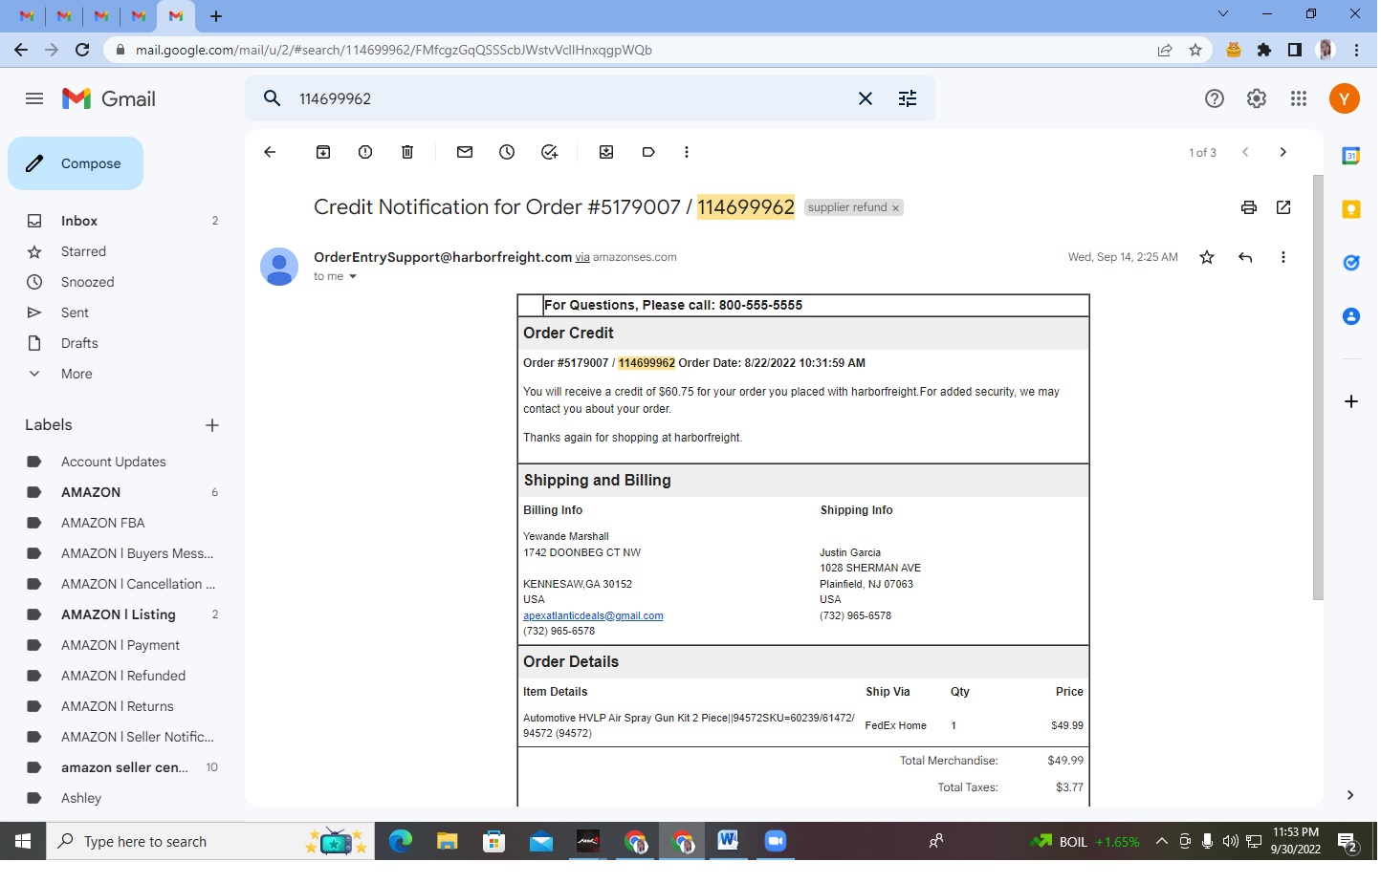Image resolution: width=1381 pixels, height=883 pixels.
Task: Open Microsoft Word from the taskbar
Action: 728,841
